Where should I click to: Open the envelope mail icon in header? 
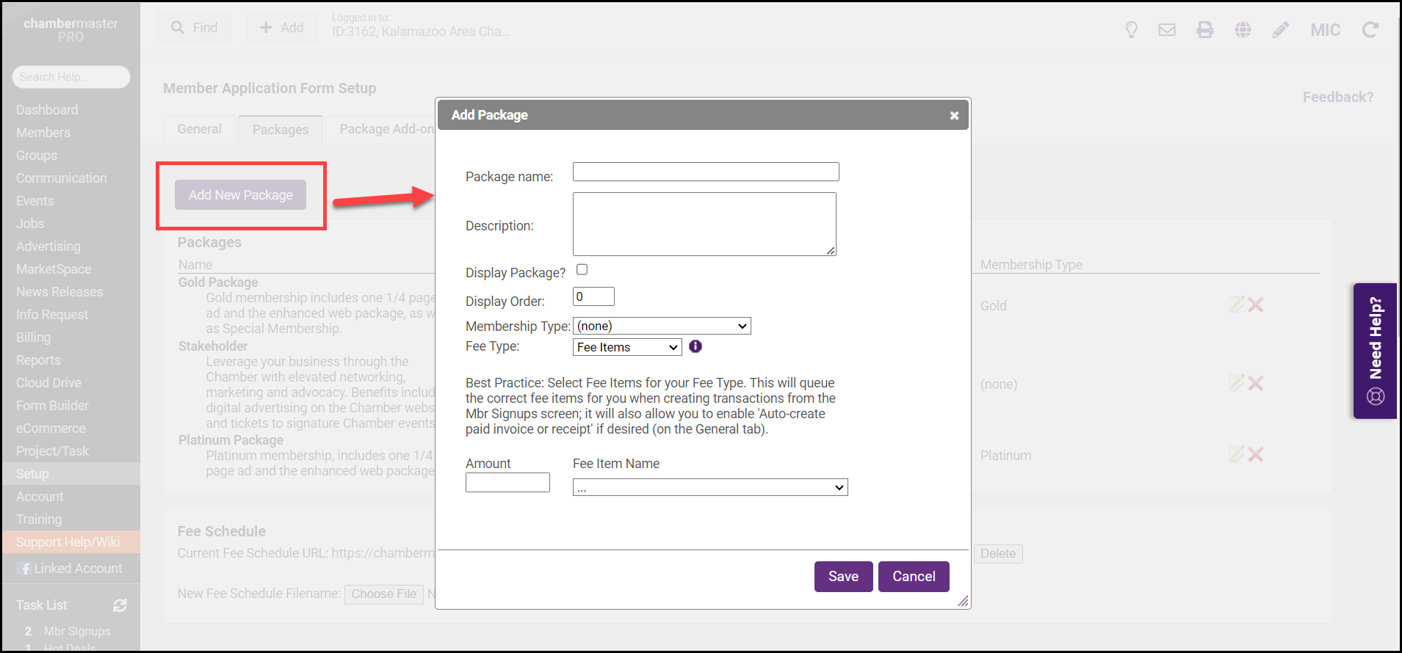[x=1167, y=30]
